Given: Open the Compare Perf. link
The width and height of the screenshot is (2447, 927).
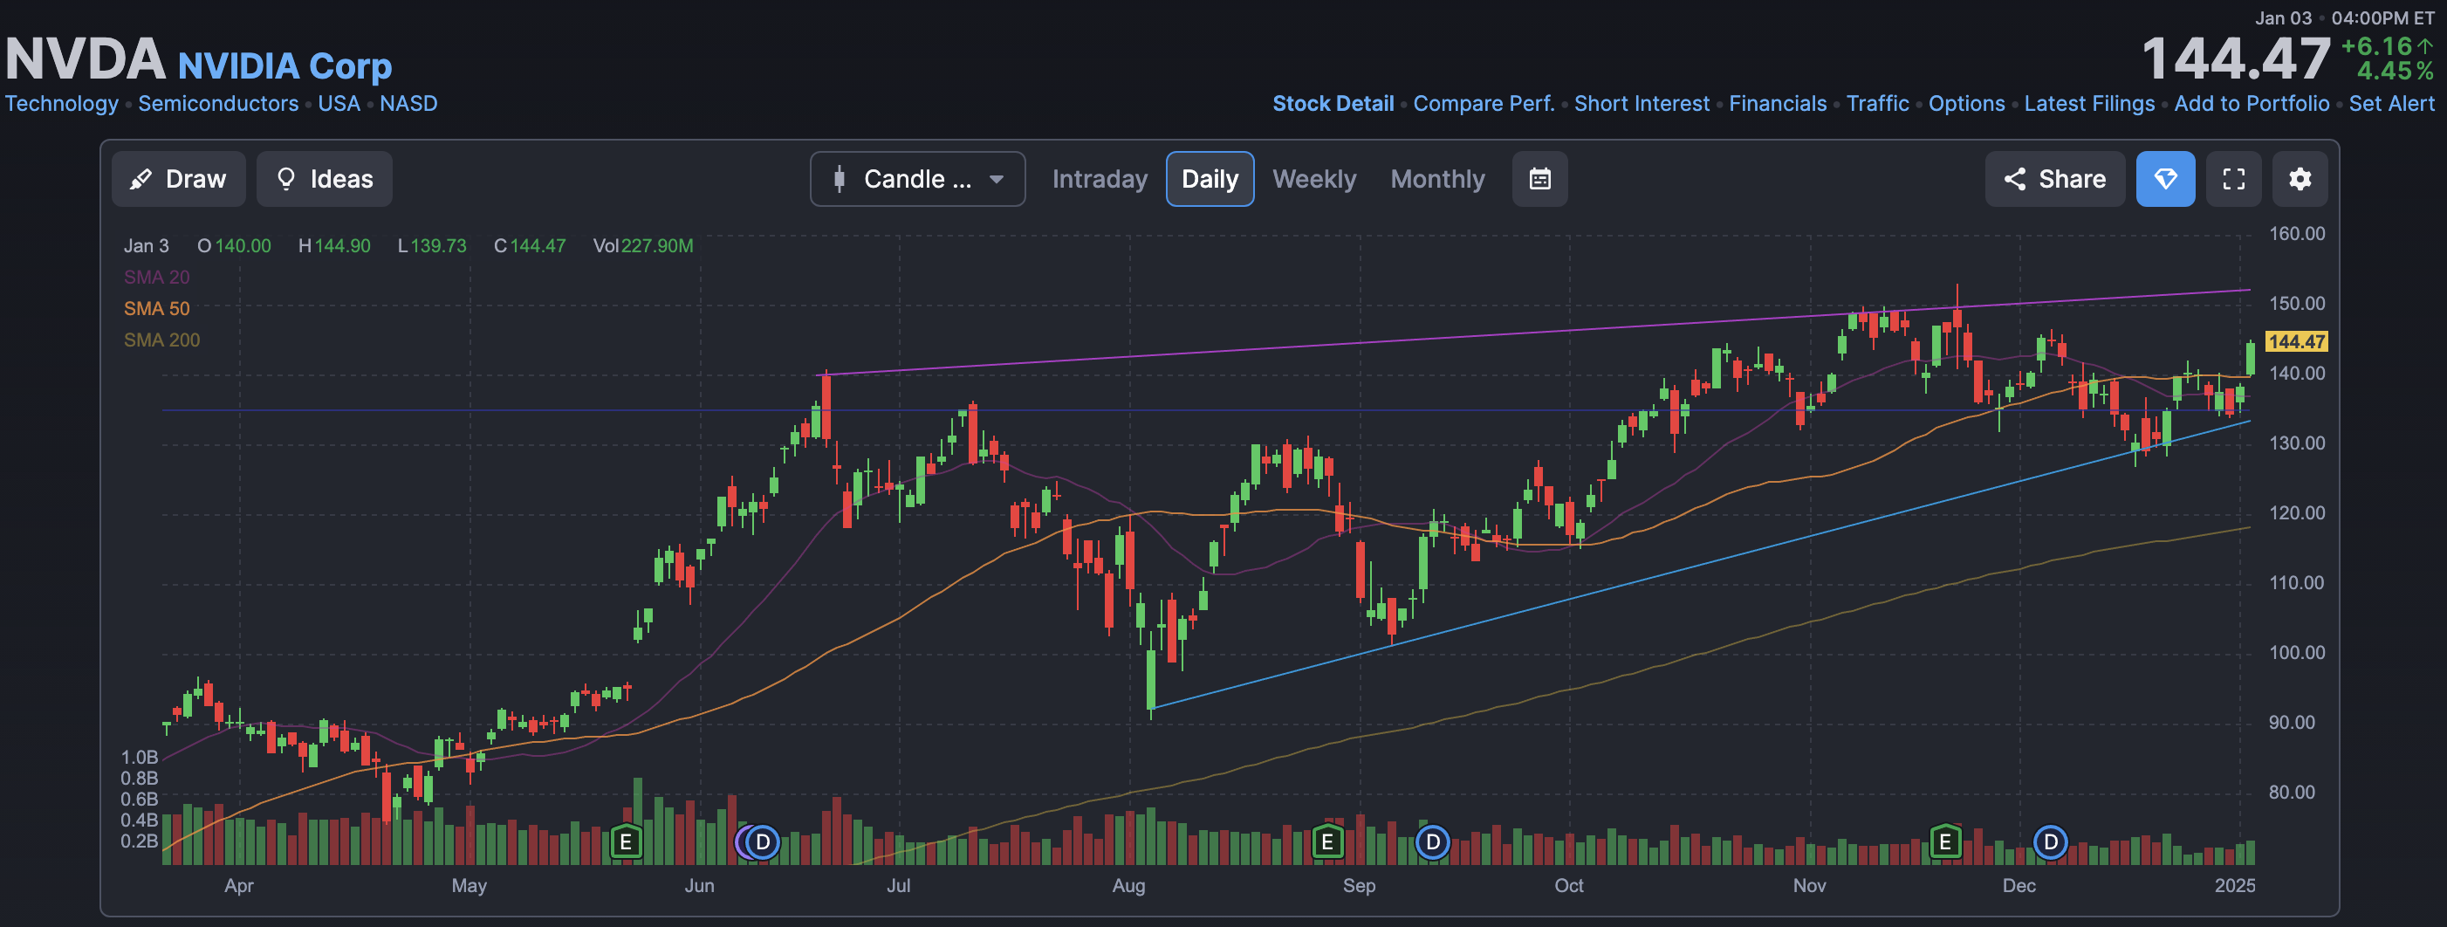Looking at the screenshot, I should click(1484, 104).
